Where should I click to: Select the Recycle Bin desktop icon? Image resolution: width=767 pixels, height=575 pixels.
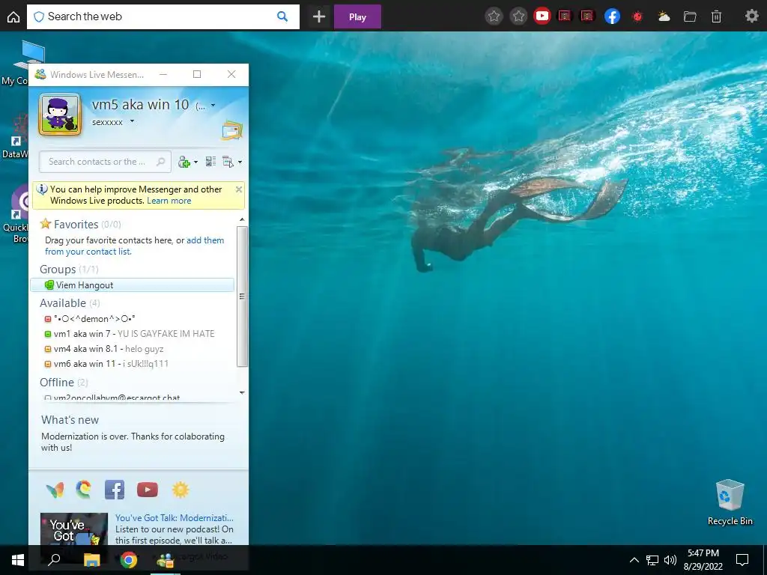pyautogui.click(x=730, y=502)
